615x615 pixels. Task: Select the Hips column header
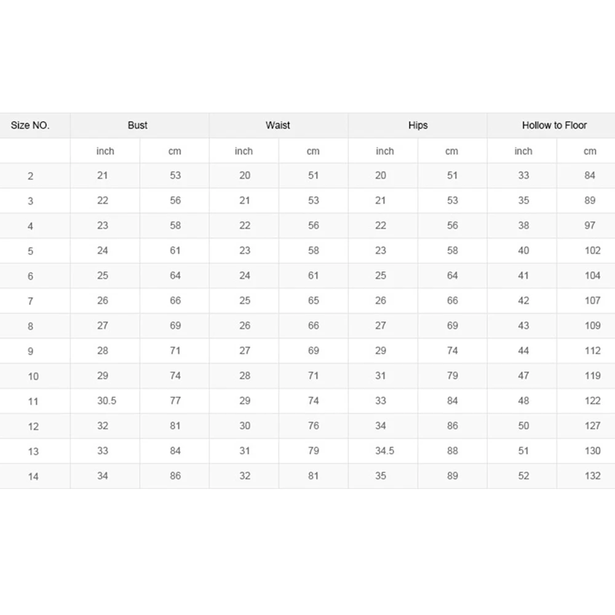418,125
